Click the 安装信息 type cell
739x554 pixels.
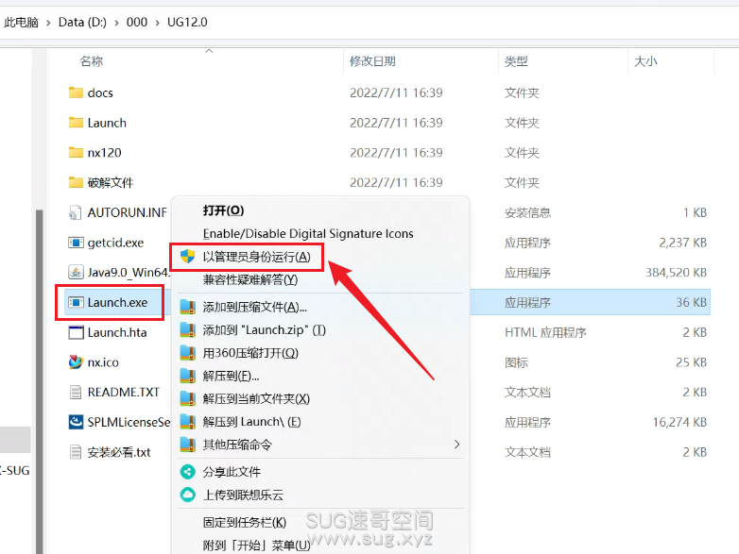(x=527, y=212)
